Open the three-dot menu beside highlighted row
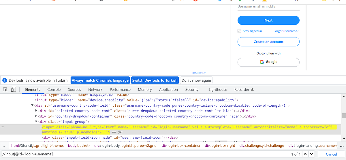 (x=3, y=127)
